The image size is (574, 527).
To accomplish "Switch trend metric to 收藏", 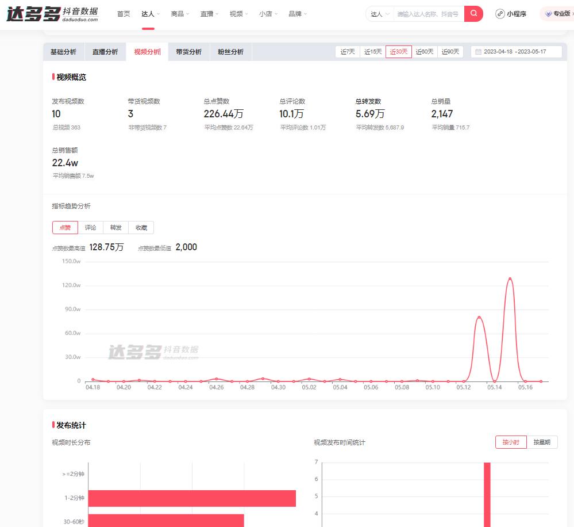I will [141, 228].
